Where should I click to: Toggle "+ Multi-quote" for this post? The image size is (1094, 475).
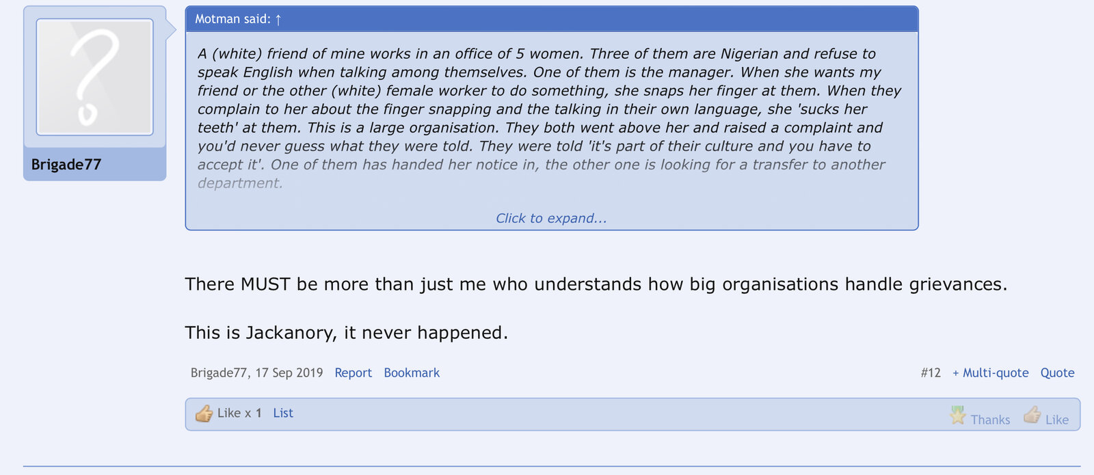990,372
